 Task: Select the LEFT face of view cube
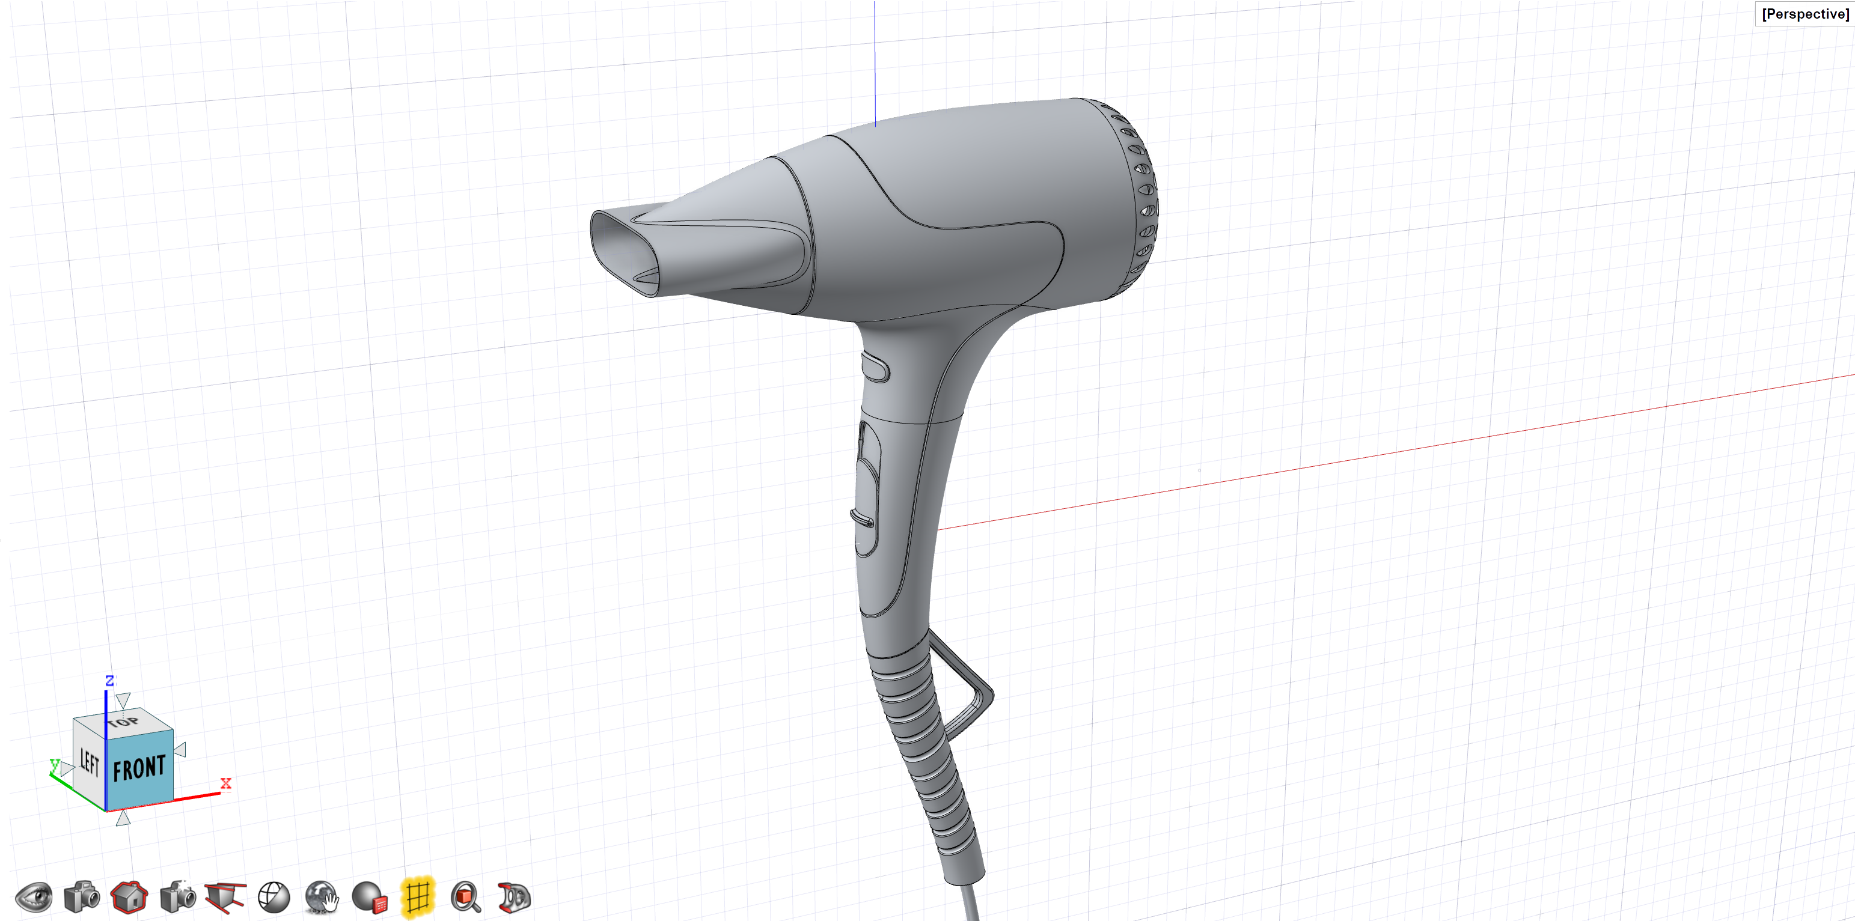90,761
